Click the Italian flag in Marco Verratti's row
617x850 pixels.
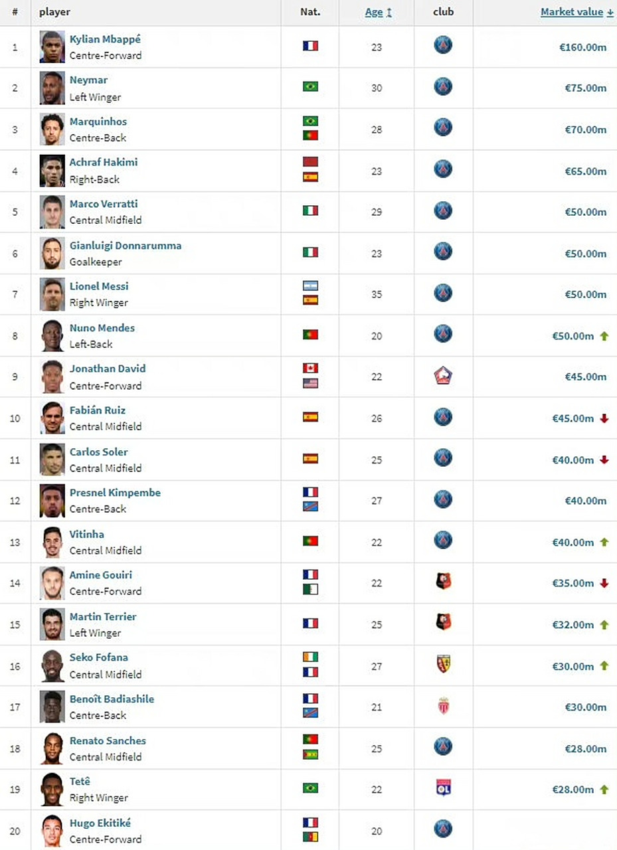tap(310, 211)
